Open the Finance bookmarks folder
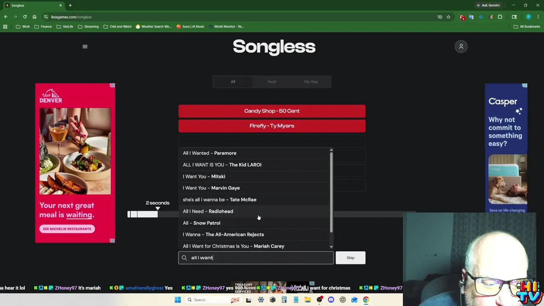The image size is (544, 306). 43,26
